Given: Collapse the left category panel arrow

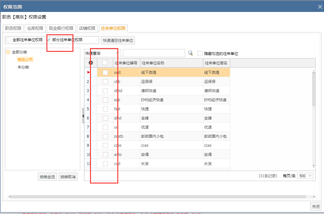Looking at the screenshot, I should 83,116.
